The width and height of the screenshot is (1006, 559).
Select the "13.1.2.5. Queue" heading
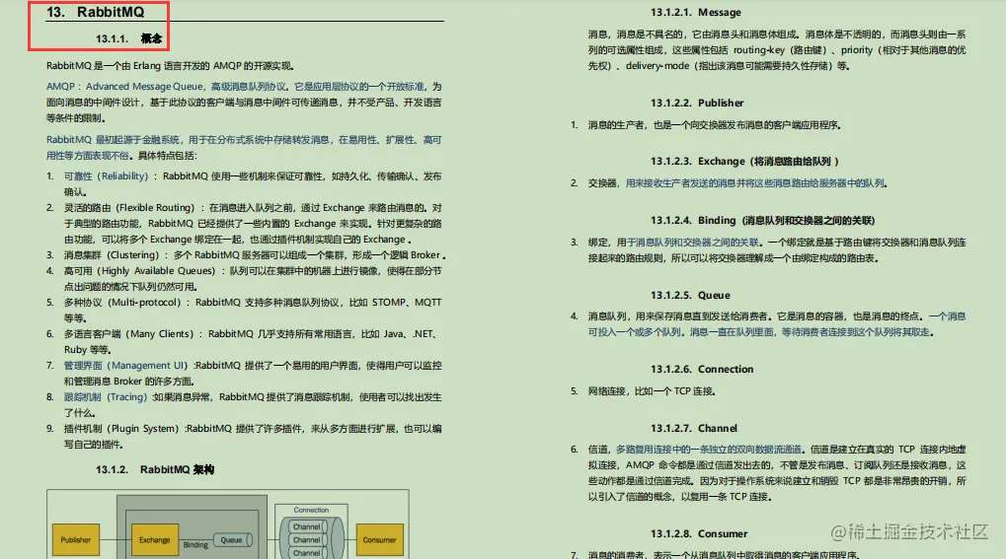pyautogui.click(x=690, y=295)
